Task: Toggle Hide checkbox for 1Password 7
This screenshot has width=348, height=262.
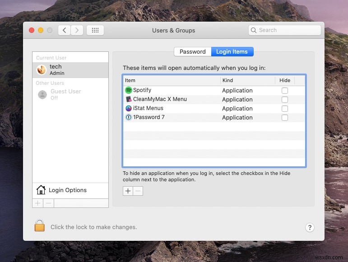Action: pos(285,118)
